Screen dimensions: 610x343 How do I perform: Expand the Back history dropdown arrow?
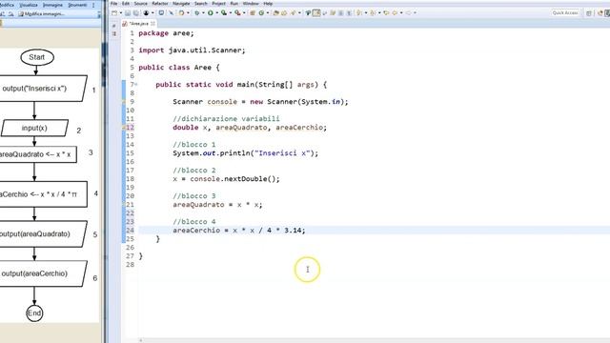(401, 12)
